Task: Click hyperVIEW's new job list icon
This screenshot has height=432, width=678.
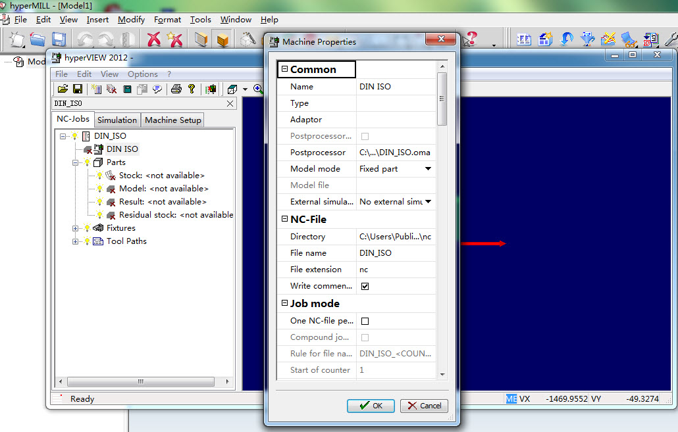Action: pos(96,89)
